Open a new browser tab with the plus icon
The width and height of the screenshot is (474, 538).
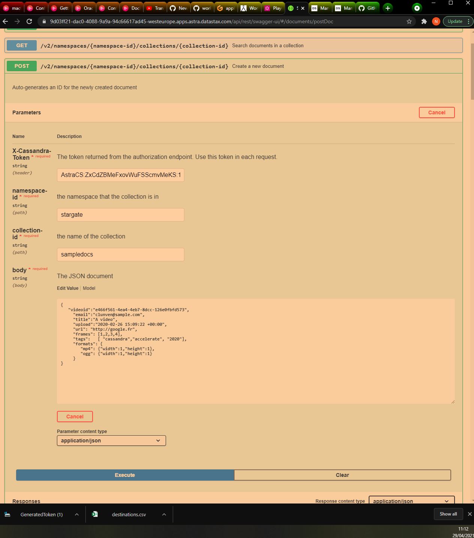(387, 7)
